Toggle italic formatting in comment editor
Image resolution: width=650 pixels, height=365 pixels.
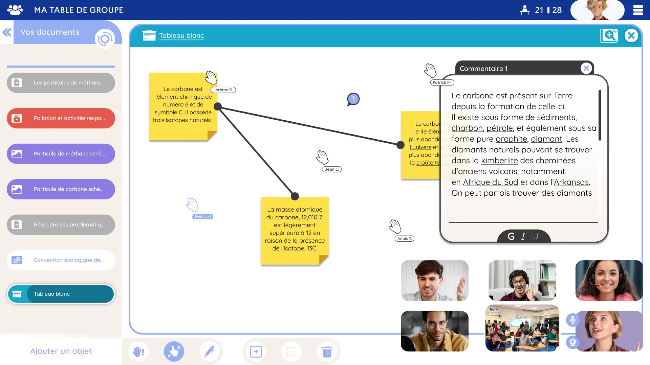click(523, 237)
